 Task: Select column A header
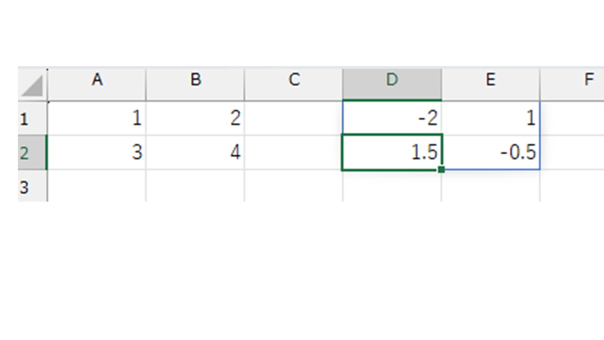pyautogui.click(x=97, y=85)
